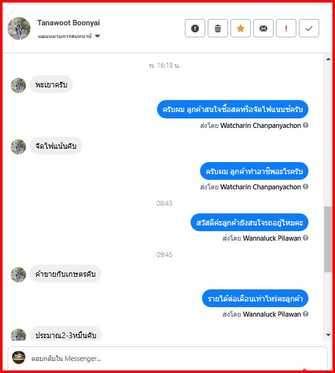Focus the reply in Messenger input field
Screen dimensions: 335x373
pyautogui.click(x=167, y=358)
